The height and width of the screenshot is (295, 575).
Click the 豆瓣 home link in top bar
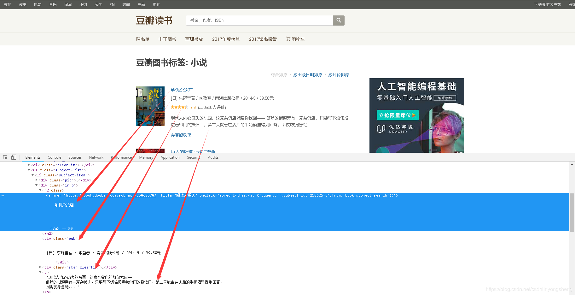point(8,4)
